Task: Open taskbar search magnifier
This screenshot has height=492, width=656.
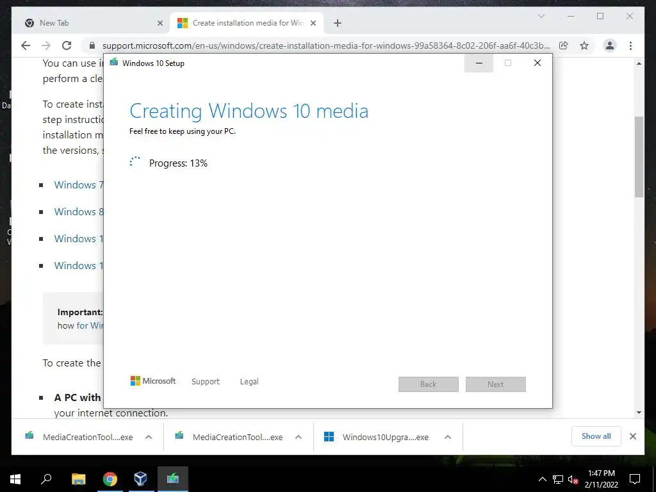Action: point(46,479)
